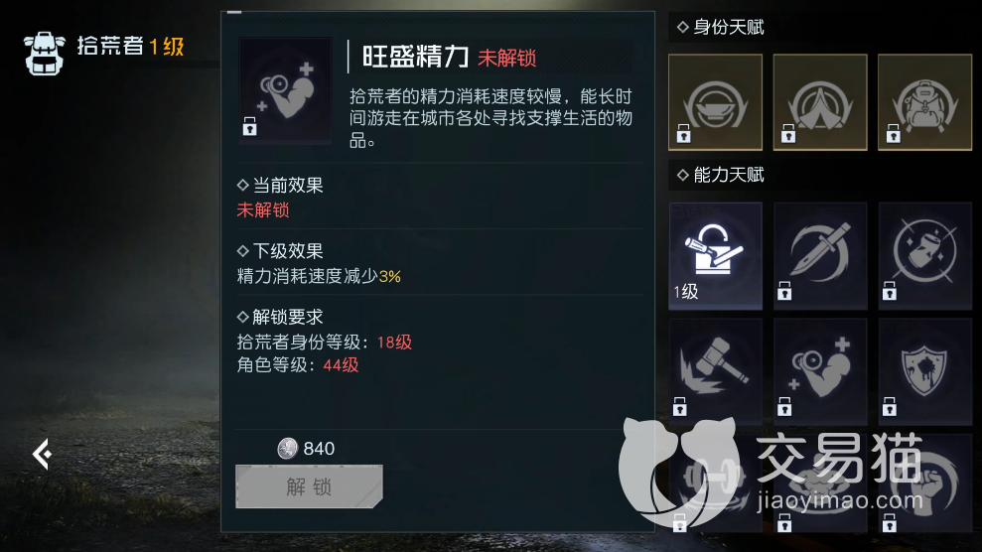Click the 拾荒者 1级 title label

pos(130,47)
